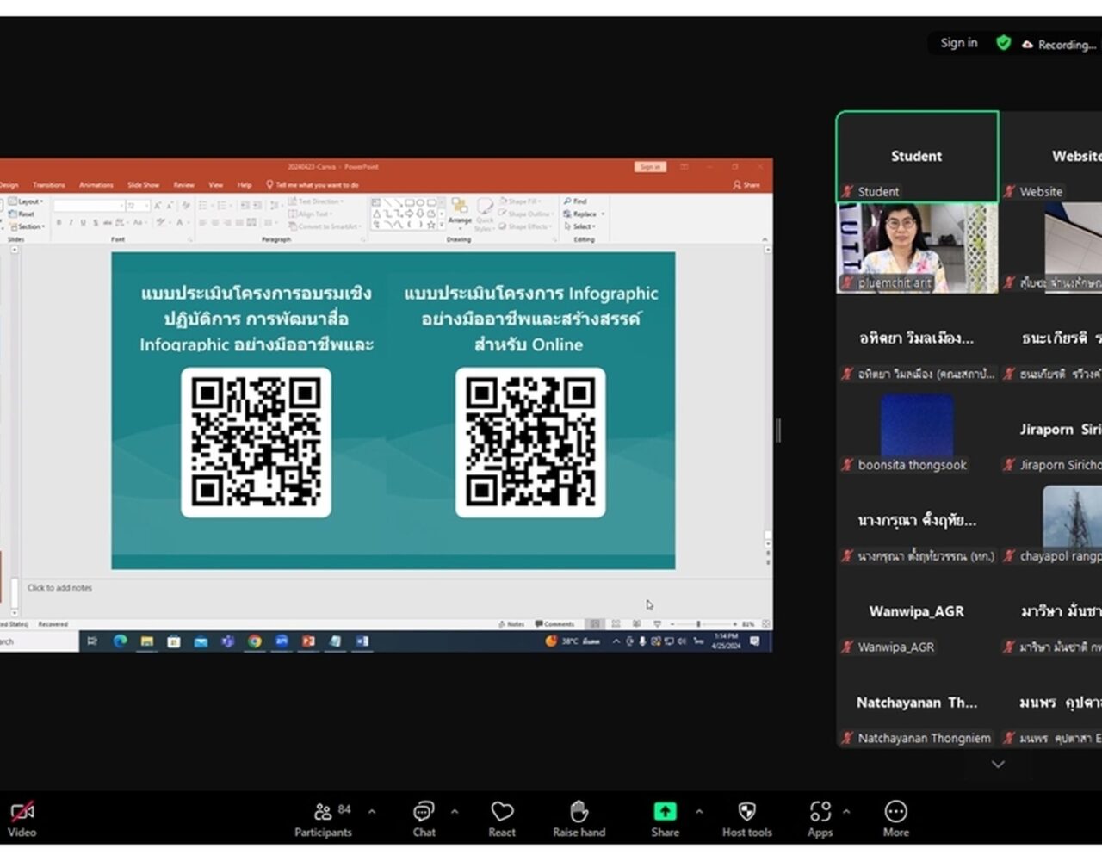This screenshot has height=861, width=1102.
Task: Click Increase Font Size icon
Action: click(x=157, y=206)
